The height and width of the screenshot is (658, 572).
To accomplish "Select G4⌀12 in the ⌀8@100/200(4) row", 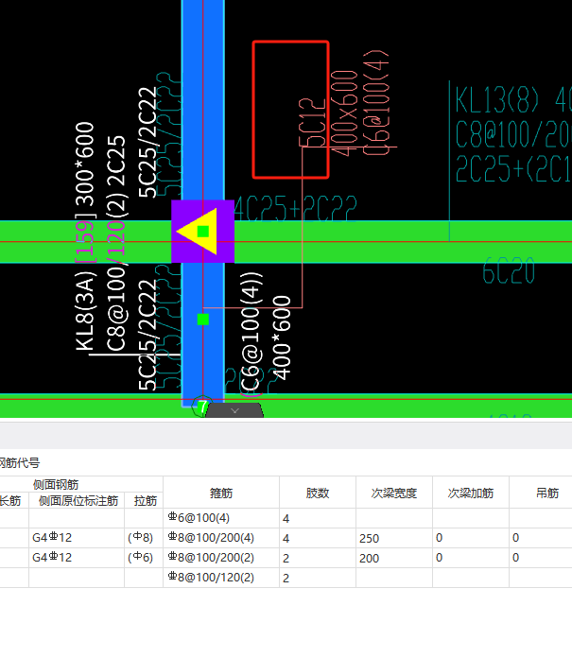I will coord(77,538).
